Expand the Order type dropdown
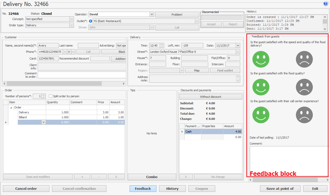 point(72,25)
